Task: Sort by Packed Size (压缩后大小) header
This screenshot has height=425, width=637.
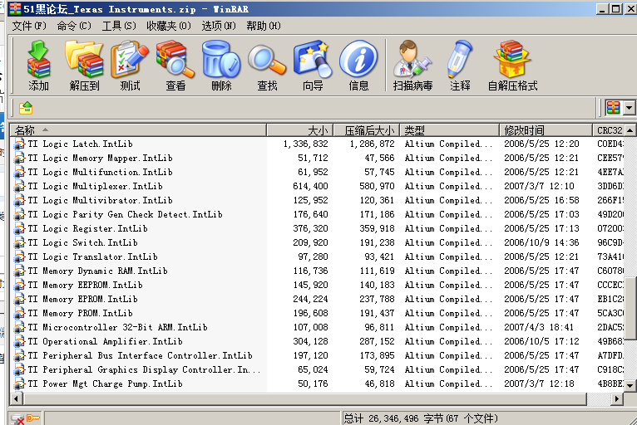Action: tap(367, 130)
